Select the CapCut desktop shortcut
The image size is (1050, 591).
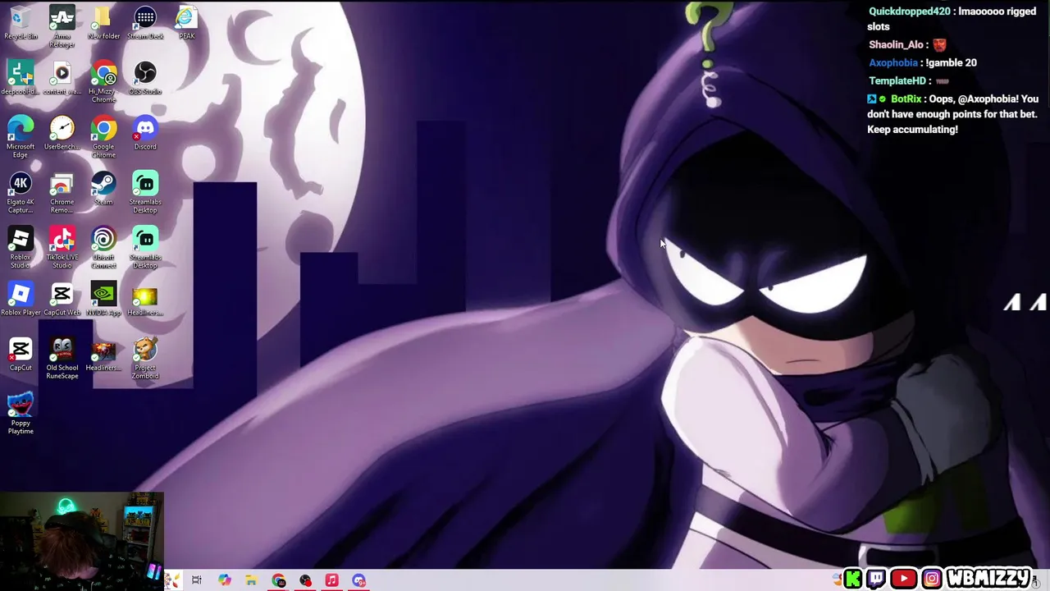click(x=21, y=355)
